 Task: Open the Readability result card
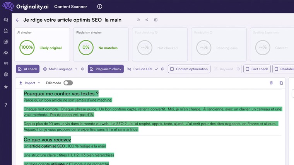(x=219, y=44)
